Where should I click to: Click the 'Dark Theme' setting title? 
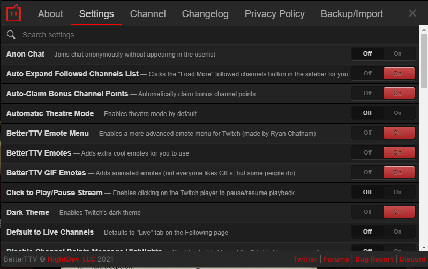(x=28, y=212)
